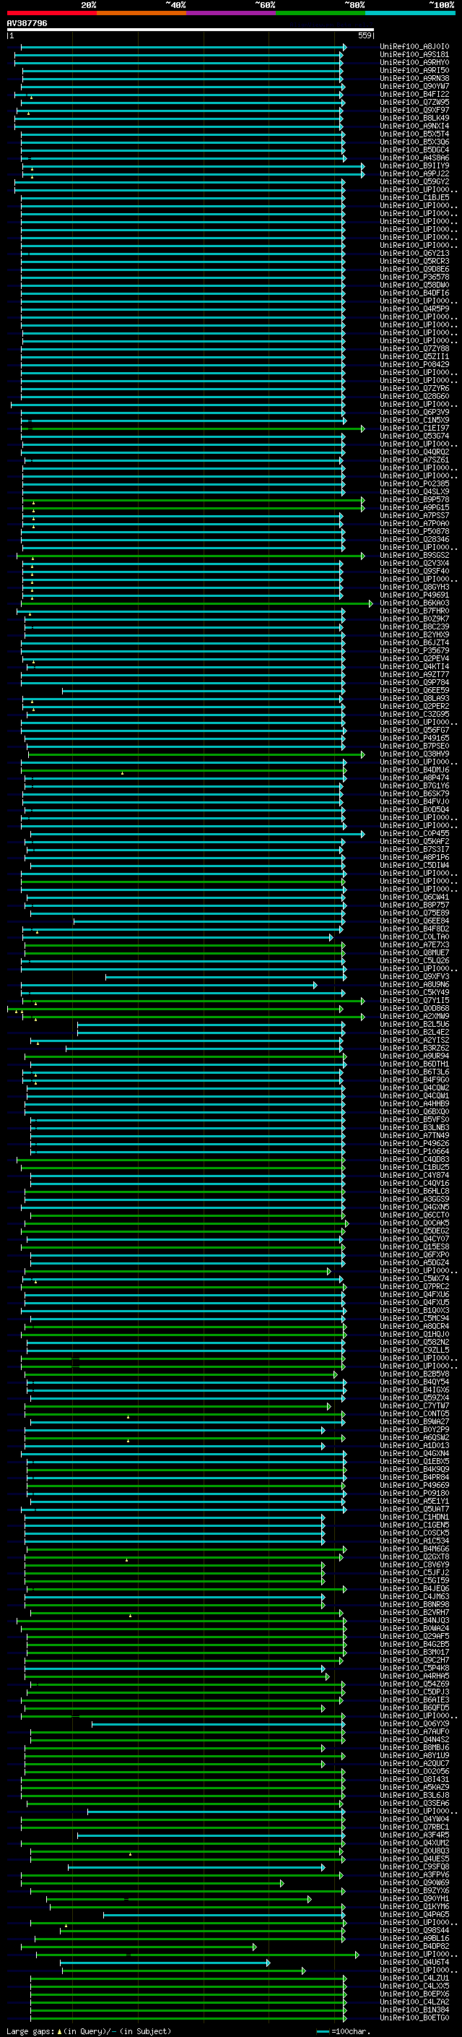
Task: Click label UniRef100_B8C239
Action: click(x=414, y=626)
